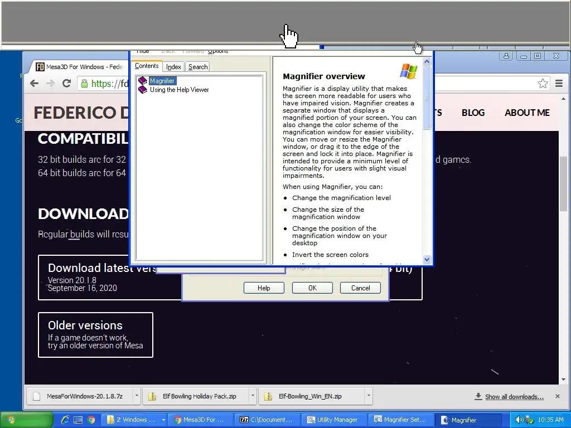Click the Safely Remove Hardware tray icon
The image size is (571, 428).
(x=530, y=420)
